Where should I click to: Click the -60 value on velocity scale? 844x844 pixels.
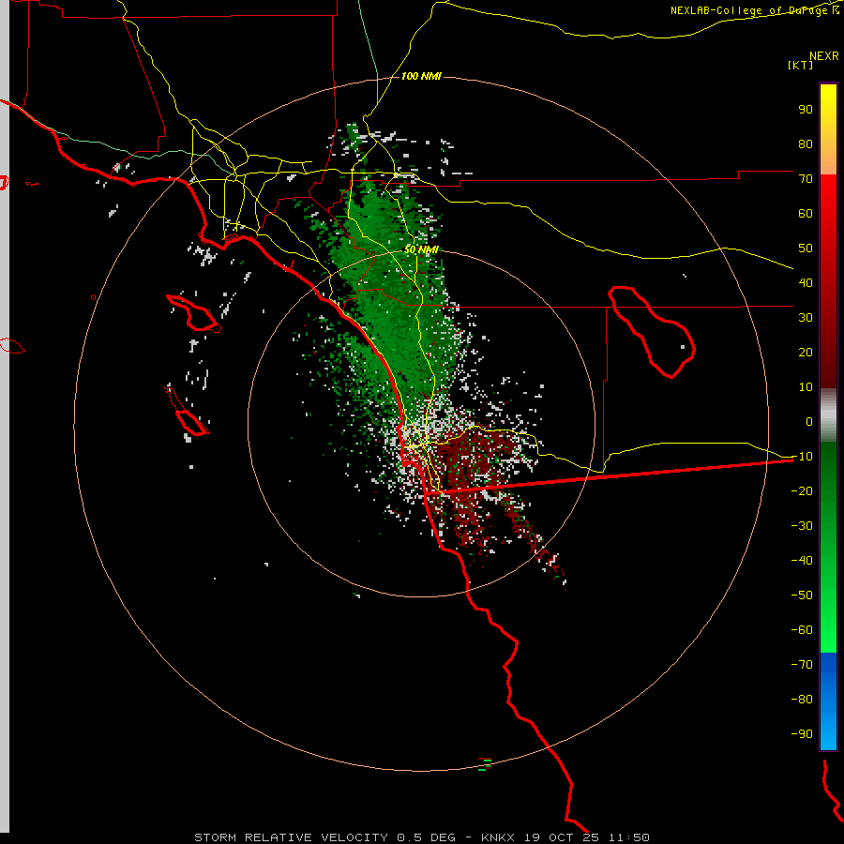(802, 630)
